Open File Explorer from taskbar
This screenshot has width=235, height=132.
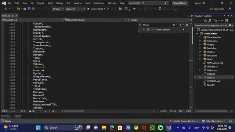[x=104, y=128]
